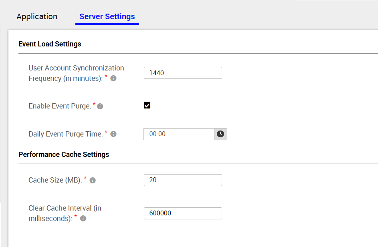Click info icon next to Cache Size (MB)

[x=93, y=180]
